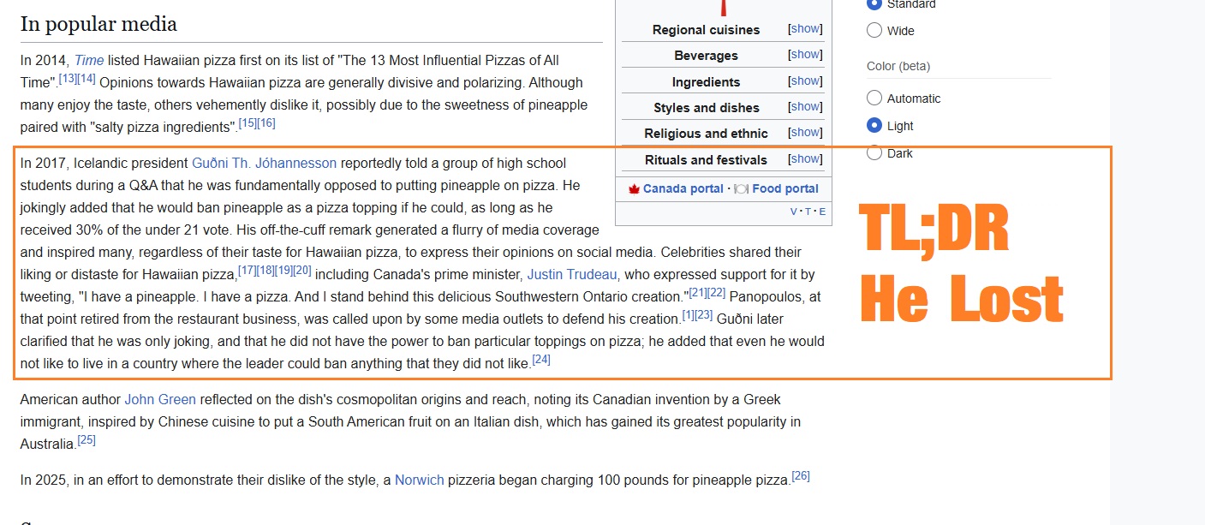Image resolution: width=1205 pixels, height=525 pixels.
Task: Click the Canada maple leaf portal icon
Action: (635, 188)
